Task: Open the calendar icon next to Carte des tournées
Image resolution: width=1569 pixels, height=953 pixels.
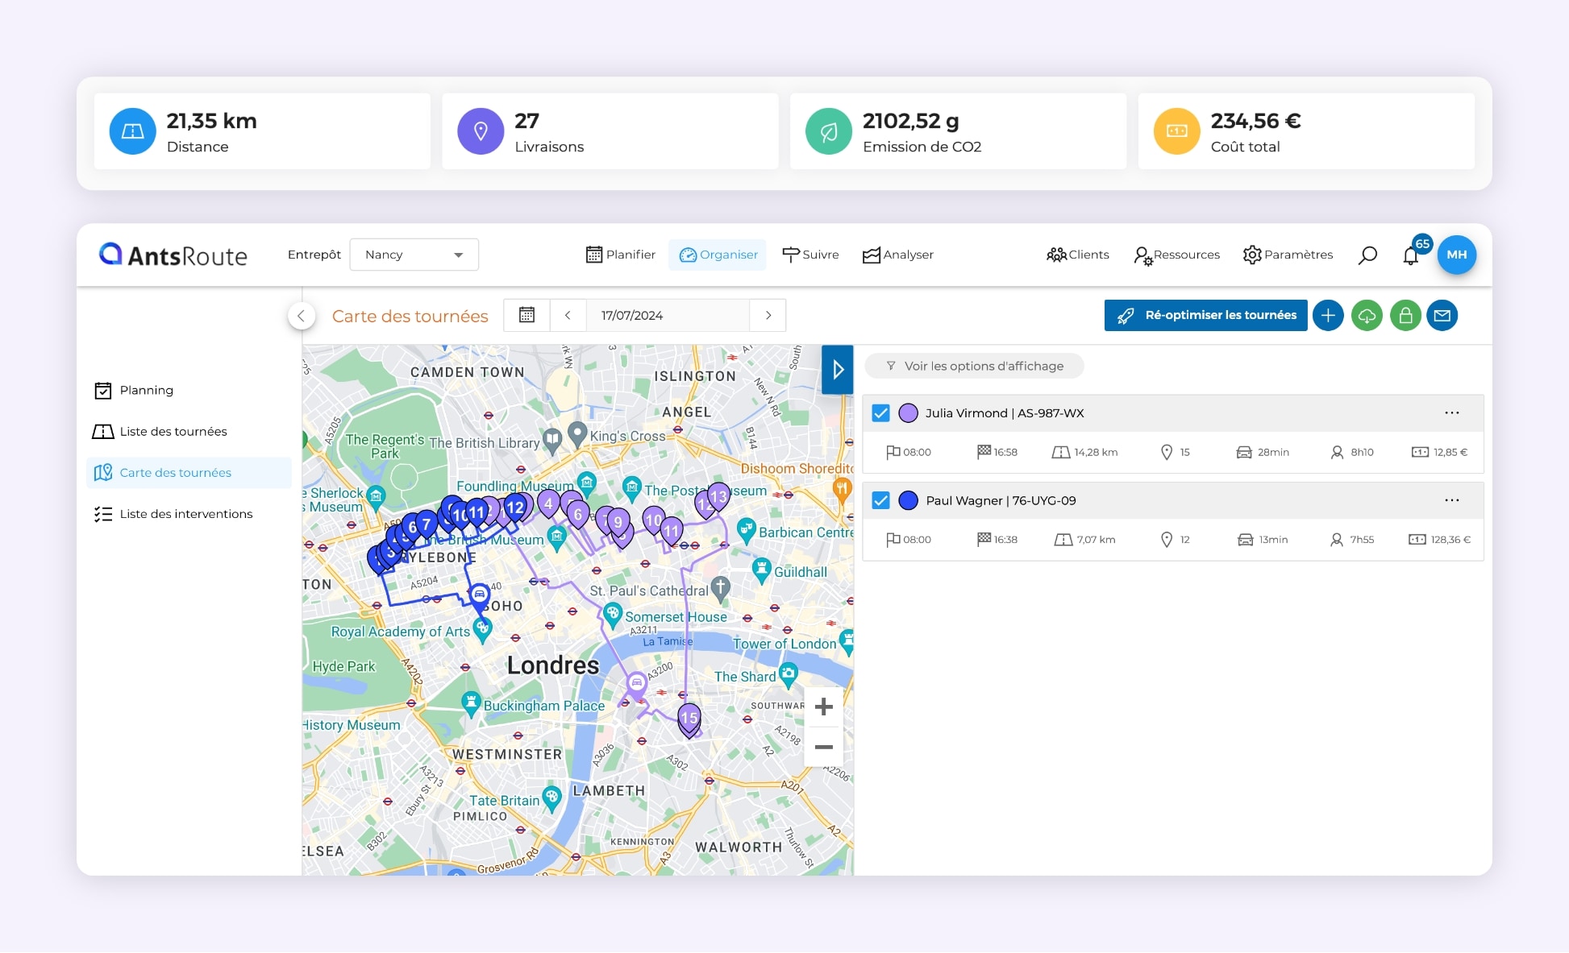Action: click(527, 315)
